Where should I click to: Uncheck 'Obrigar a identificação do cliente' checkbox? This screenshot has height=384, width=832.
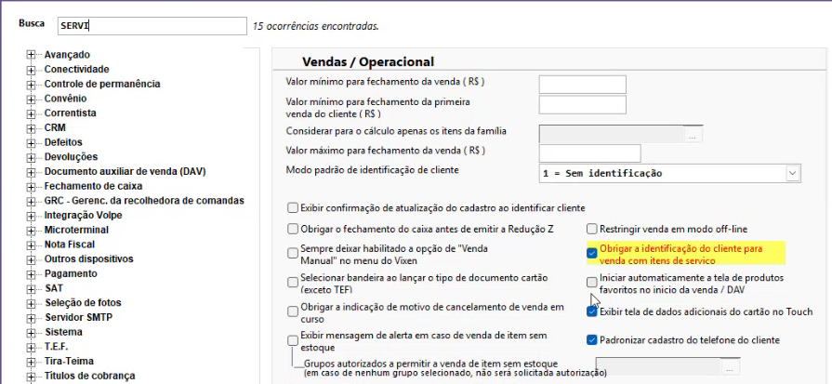click(592, 252)
